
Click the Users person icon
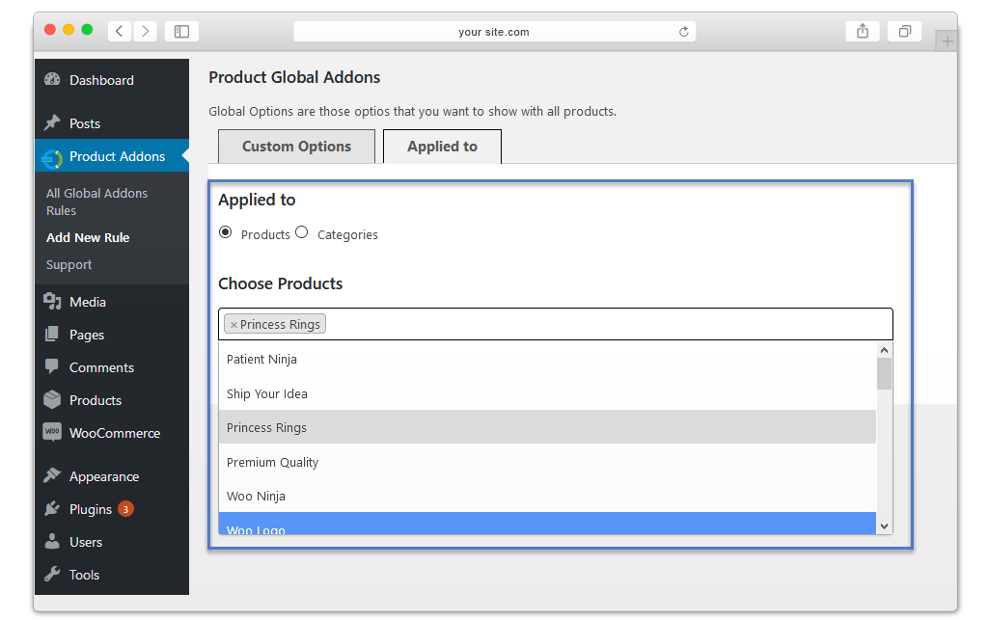pos(52,541)
